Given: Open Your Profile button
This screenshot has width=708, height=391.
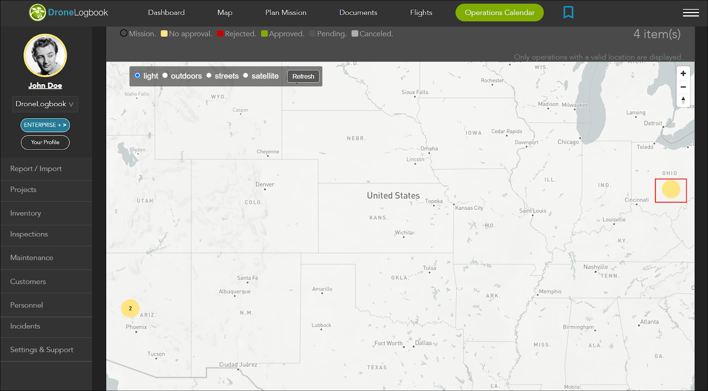Looking at the screenshot, I should 45,142.
